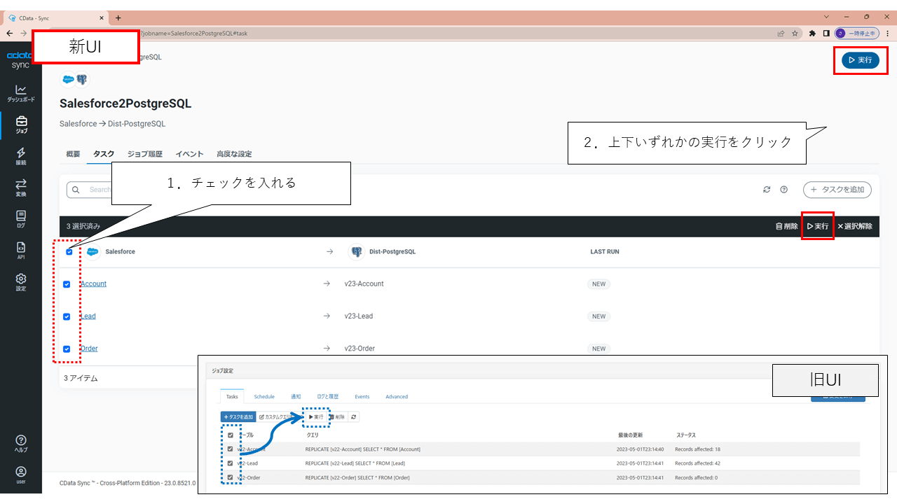Click the v23-Lead destination cell
The width and height of the screenshot is (897, 504).
click(x=359, y=316)
